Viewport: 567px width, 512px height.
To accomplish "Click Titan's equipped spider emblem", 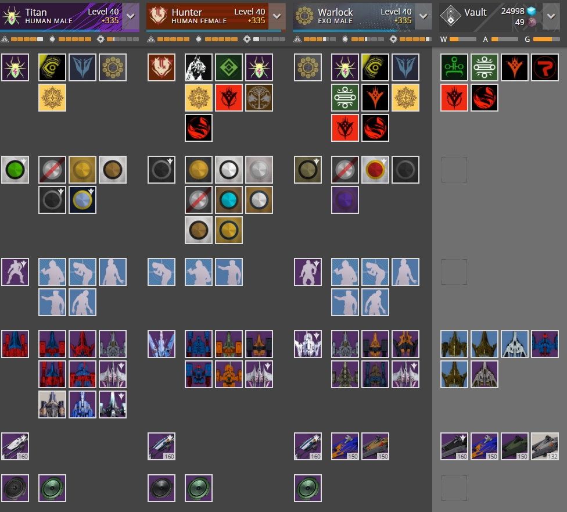I will (15, 67).
